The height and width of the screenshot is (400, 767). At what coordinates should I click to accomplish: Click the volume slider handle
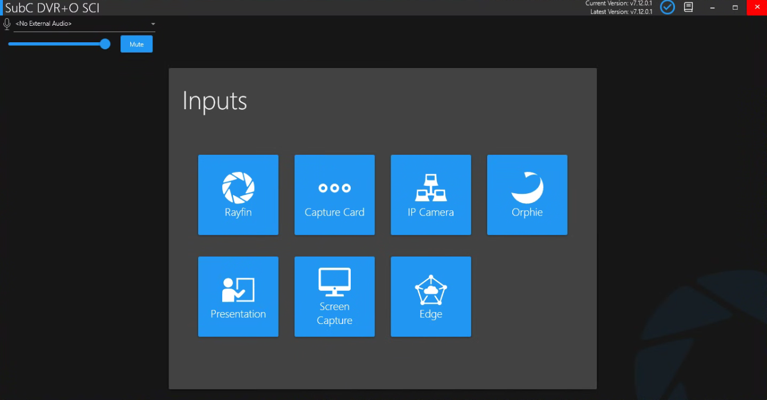[x=105, y=44]
